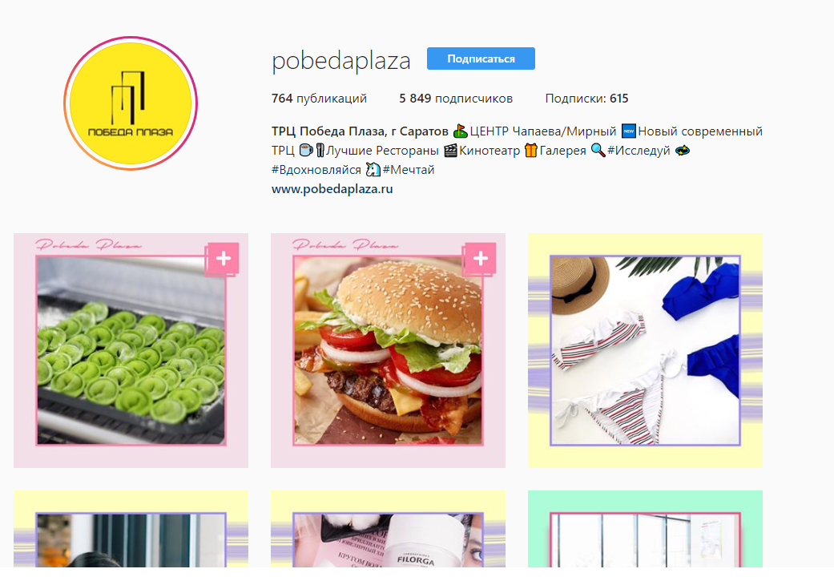Viewport: 834px width, 581px height.
Task: Open the 5 849 подписчиков followers list
Action: click(456, 99)
